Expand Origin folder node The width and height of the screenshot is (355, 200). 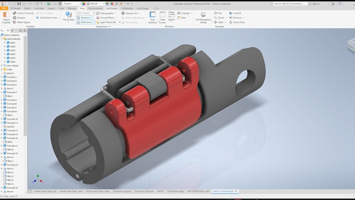point(2,69)
